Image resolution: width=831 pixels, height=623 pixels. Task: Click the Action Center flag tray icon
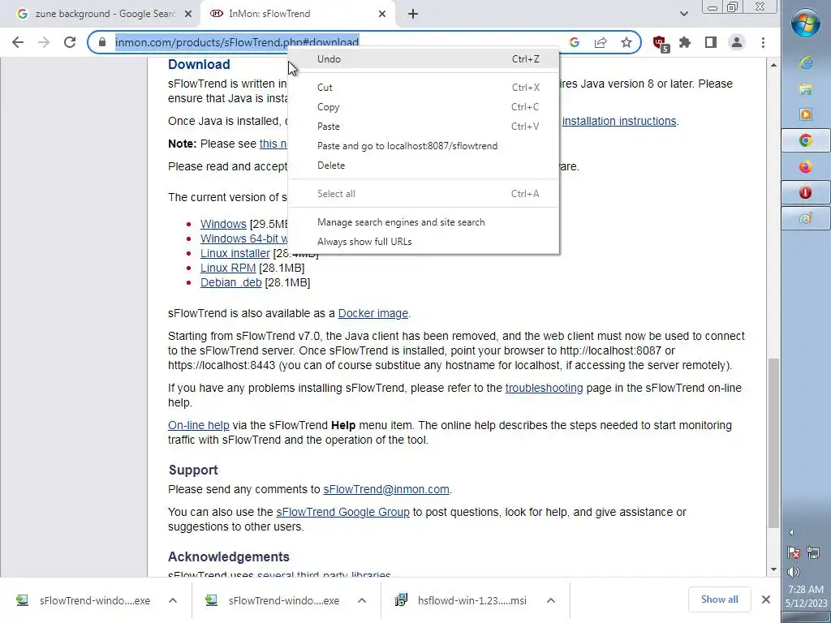794,553
